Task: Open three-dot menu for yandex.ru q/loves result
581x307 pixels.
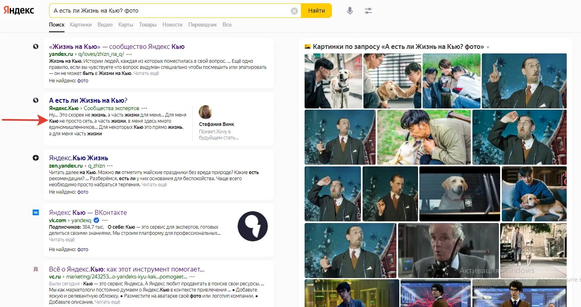Action: [x=129, y=54]
